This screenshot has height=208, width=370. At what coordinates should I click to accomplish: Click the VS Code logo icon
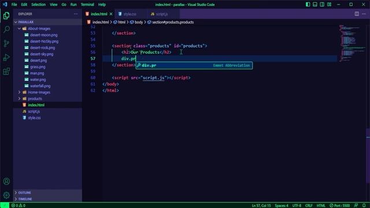click(x=5, y=5)
